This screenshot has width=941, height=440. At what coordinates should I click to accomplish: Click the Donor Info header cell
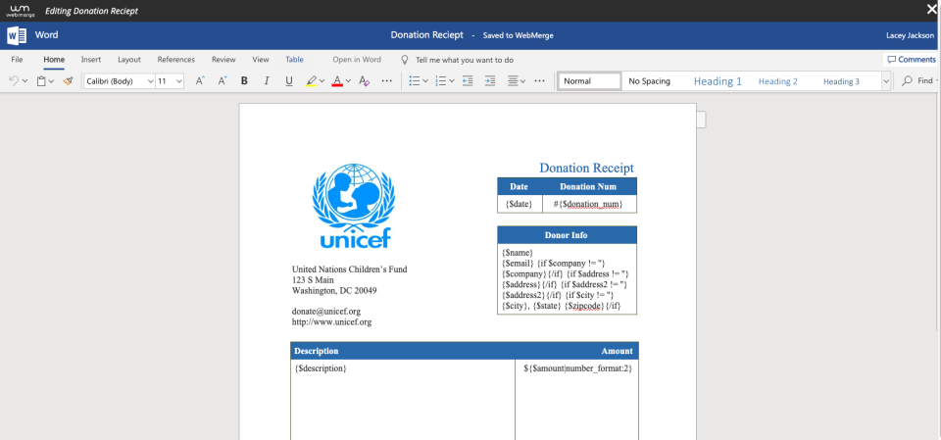[567, 235]
